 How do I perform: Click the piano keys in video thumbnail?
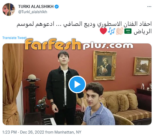click(50, 121)
